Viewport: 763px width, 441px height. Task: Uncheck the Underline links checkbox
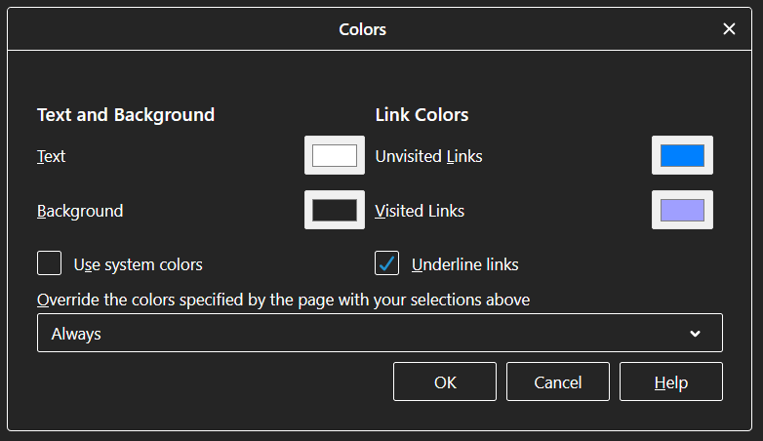(x=386, y=263)
